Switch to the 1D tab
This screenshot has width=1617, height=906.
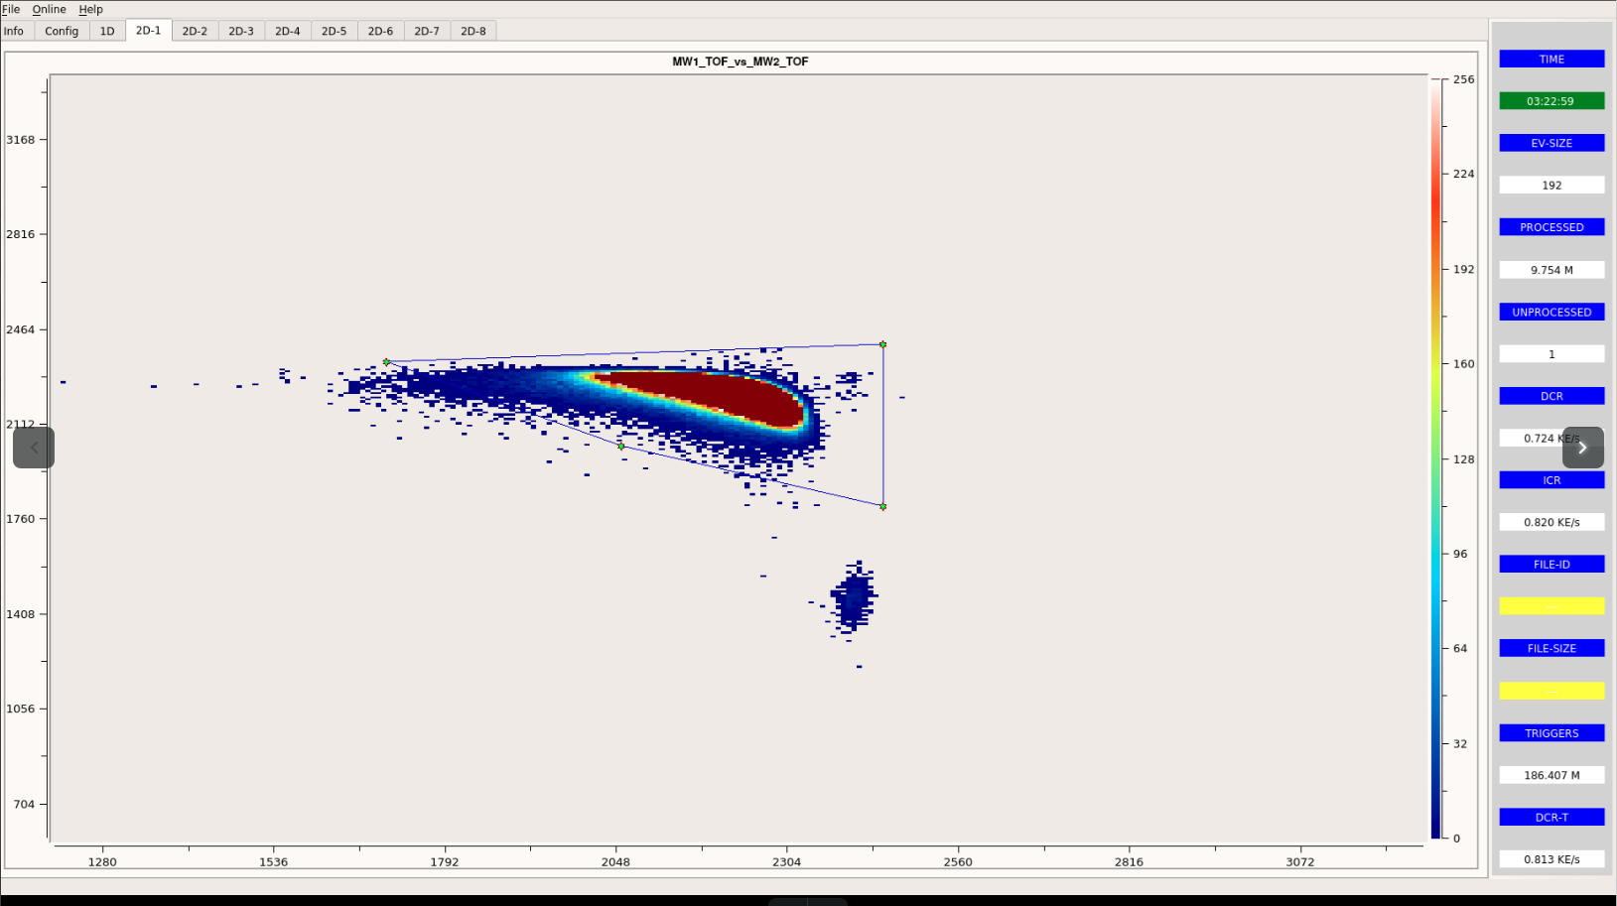coord(107,31)
